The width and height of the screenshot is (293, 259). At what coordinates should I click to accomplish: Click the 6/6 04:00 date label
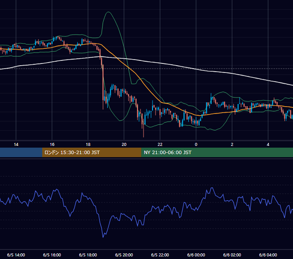(268, 255)
